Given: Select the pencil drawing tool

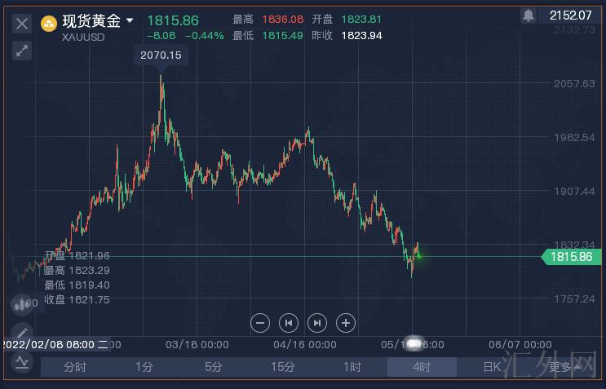Looking at the screenshot, I should [x=22, y=332].
